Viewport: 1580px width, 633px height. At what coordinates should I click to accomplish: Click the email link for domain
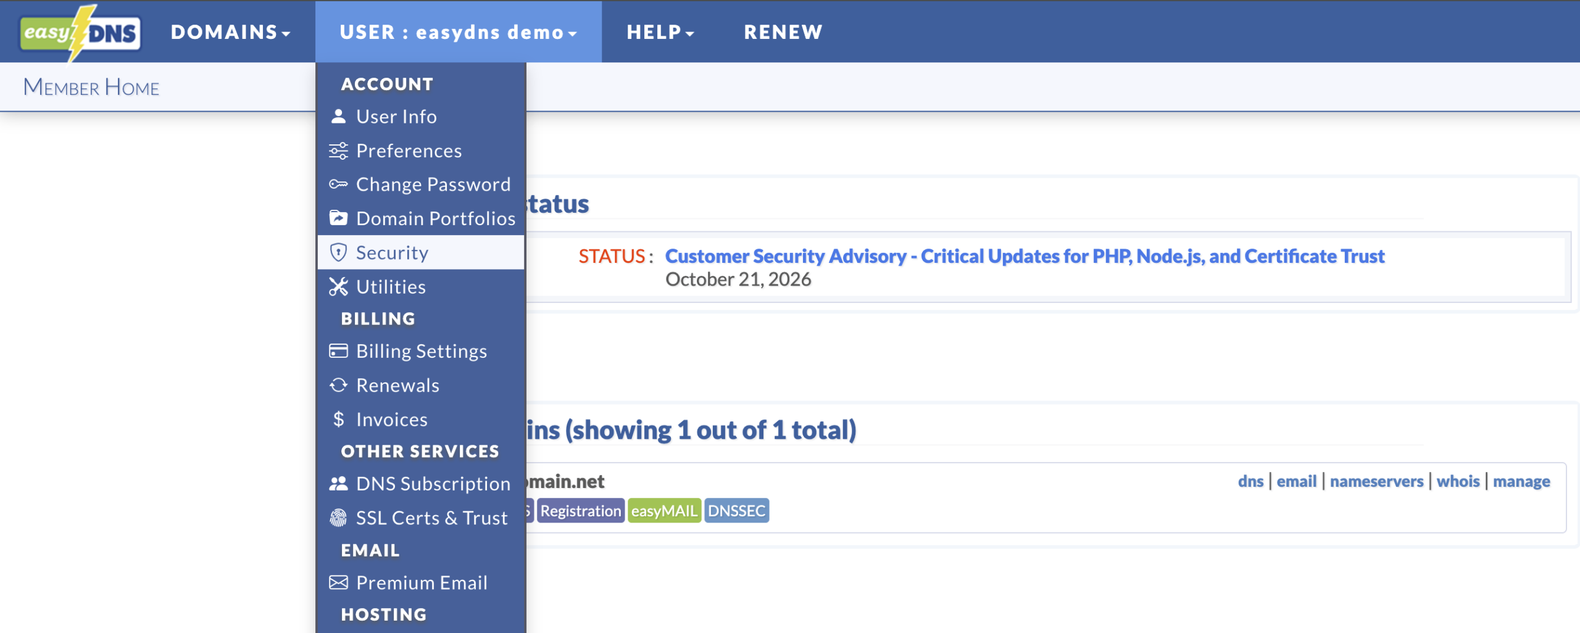click(x=1296, y=481)
